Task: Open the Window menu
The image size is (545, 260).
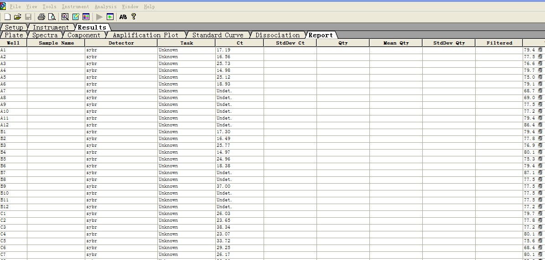Action: point(130,6)
